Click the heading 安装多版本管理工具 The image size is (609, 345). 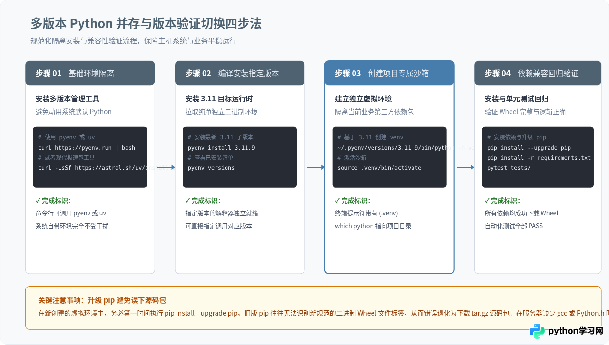68,99
